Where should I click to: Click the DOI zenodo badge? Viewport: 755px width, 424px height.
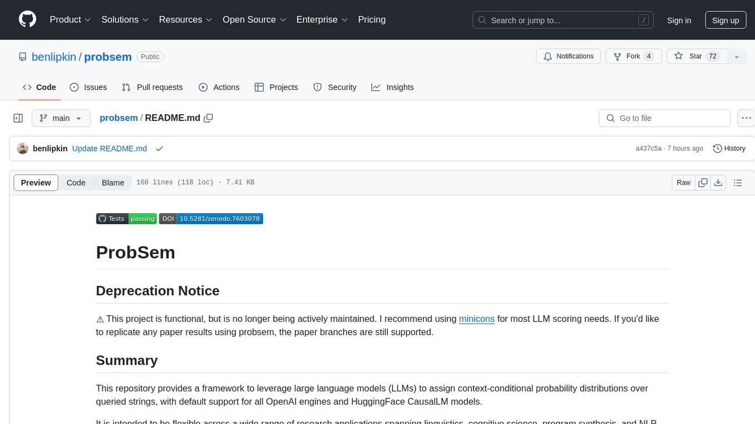coord(211,219)
